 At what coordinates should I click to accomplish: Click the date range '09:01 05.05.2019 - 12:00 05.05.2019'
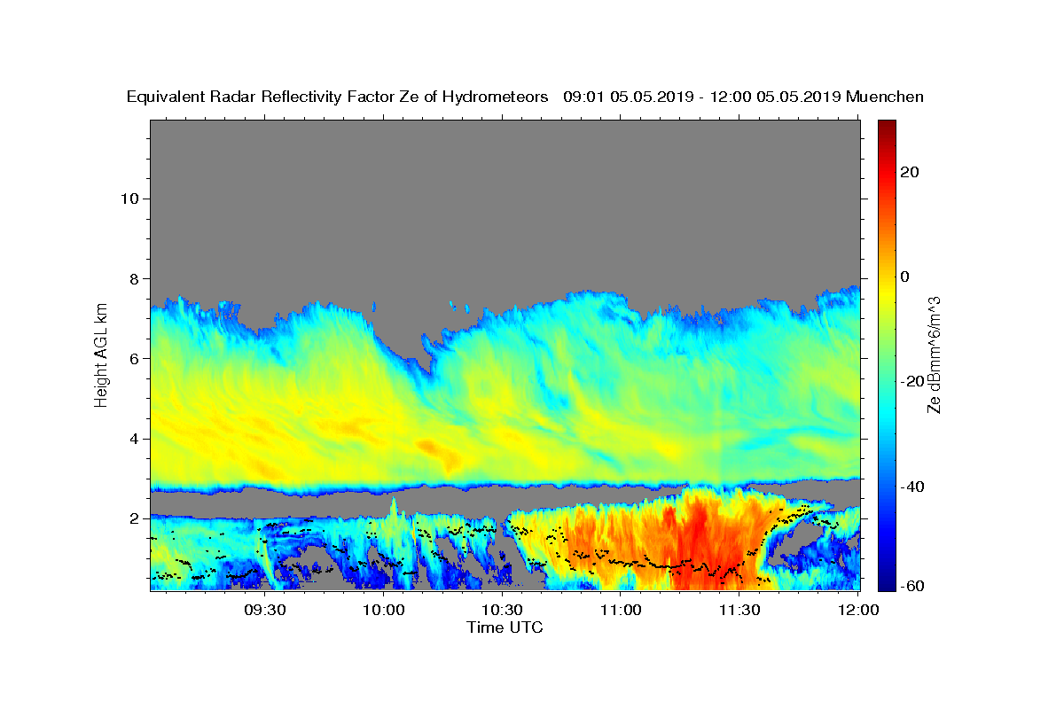(702, 97)
